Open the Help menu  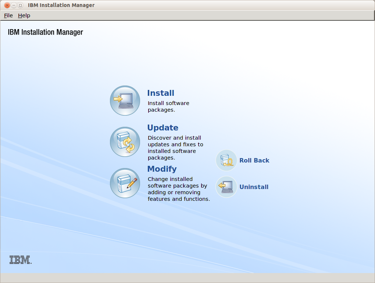(x=24, y=15)
